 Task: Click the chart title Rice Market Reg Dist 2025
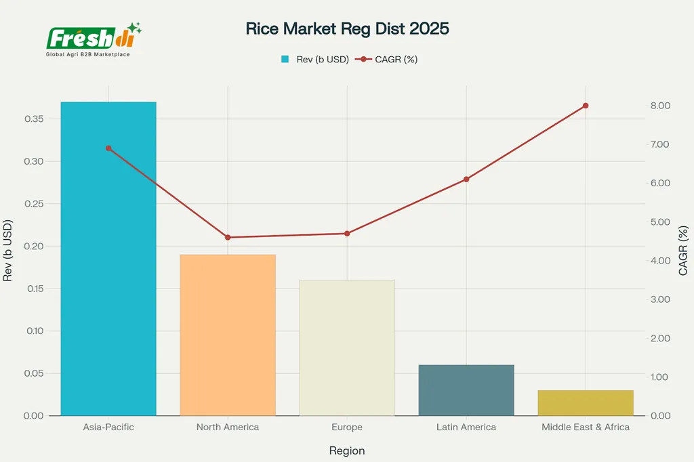[x=346, y=29]
